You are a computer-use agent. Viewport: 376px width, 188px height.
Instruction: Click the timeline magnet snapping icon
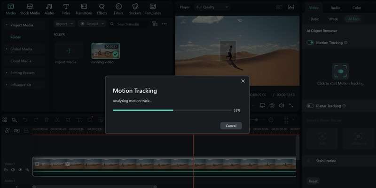pos(7,131)
